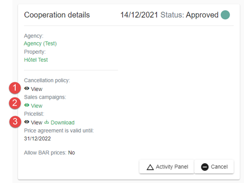Click the download tray icon beside Pricelist
The image size is (244, 183).
[x=47, y=122]
